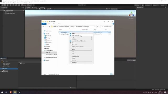Select Unity's Rect tool in the toolbar
The image size is (168, 94).
point(13,5)
